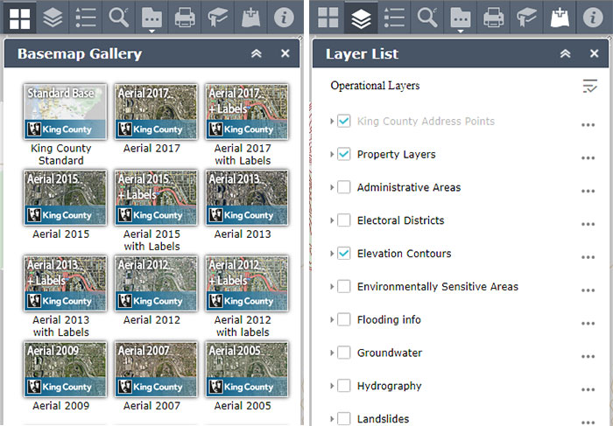Uncheck the Elevation Contours layer
Viewport: 613px width, 426px height.
tap(344, 254)
